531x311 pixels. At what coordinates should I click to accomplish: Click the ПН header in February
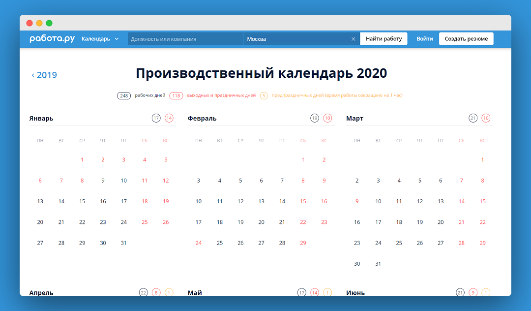[x=199, y=141]
